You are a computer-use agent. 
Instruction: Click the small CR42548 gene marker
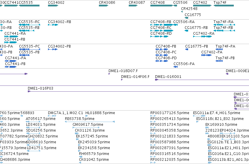(x=182, y=12)
